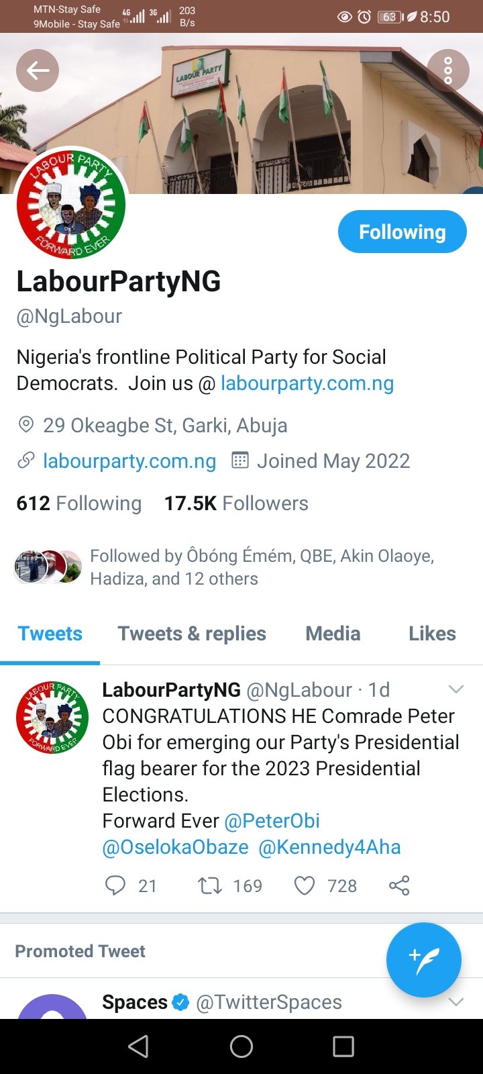The image size is (483, 1074).
Task: Tap the back arrow icon
Action: [38, 70]
